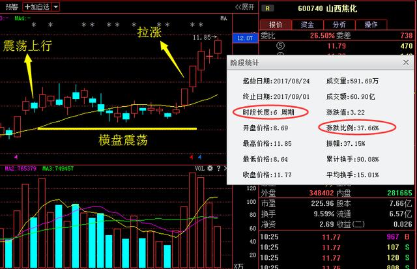Open the 分析 tab
This screenshot has width=417, height=269.
(x=339, y=25)
